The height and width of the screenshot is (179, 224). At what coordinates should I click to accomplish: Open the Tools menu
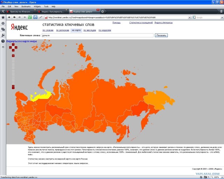pos(46,7)
